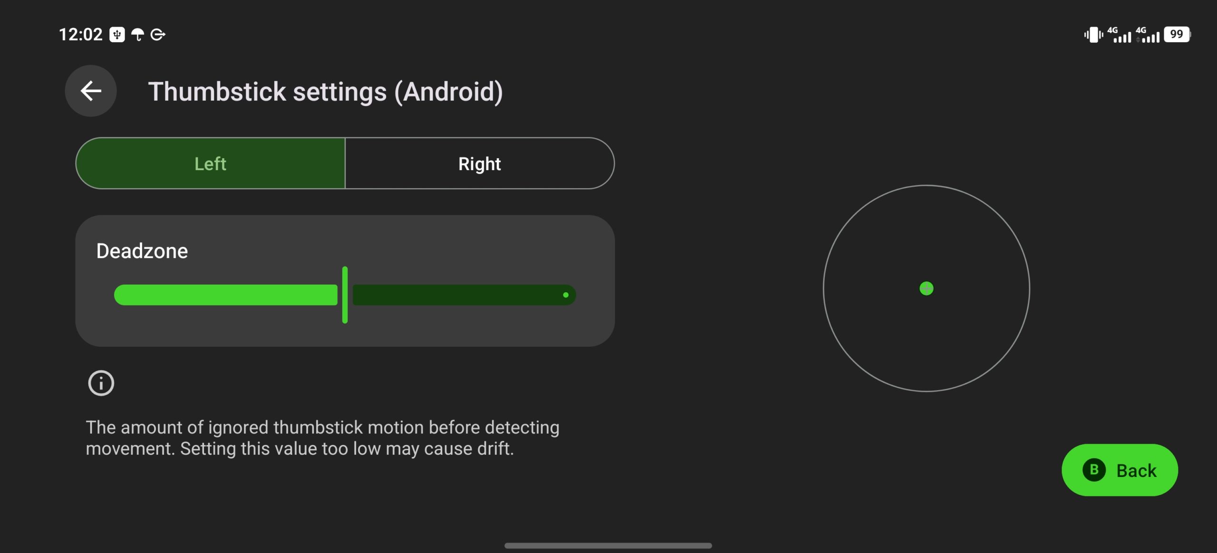Click the umbrella notification icon

[x=137, y=35]
